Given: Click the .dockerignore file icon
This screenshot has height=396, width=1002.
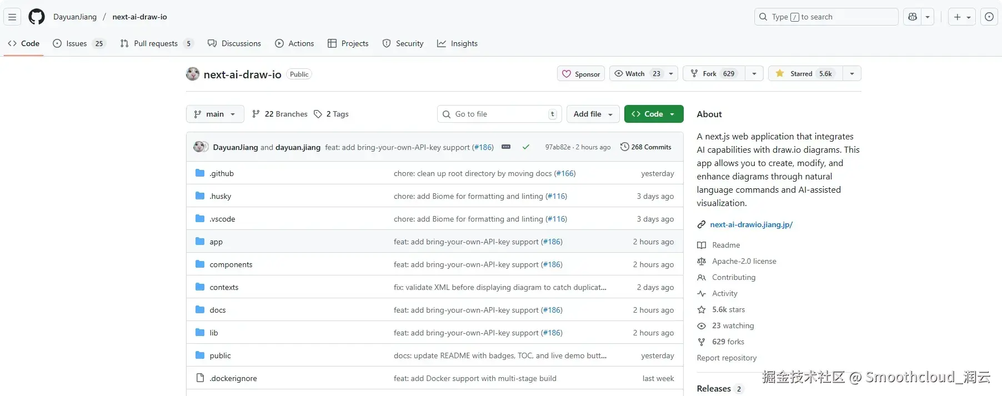Looking at the screenshot, I should click(x=200, y=378).
